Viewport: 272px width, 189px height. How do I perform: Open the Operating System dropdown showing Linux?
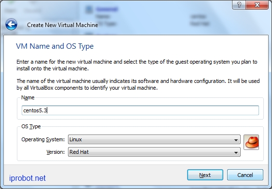[x=154, y=139]
